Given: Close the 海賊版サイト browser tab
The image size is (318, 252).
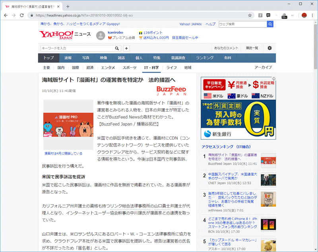Looking at the screenshot, I should (x=58, y=7).
